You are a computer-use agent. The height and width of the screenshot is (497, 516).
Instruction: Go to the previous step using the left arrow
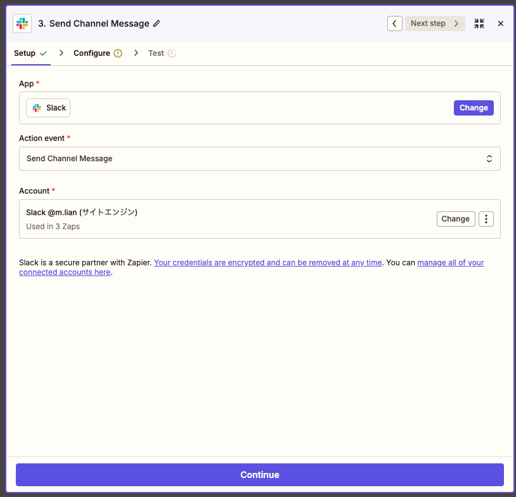click(395, 23)
